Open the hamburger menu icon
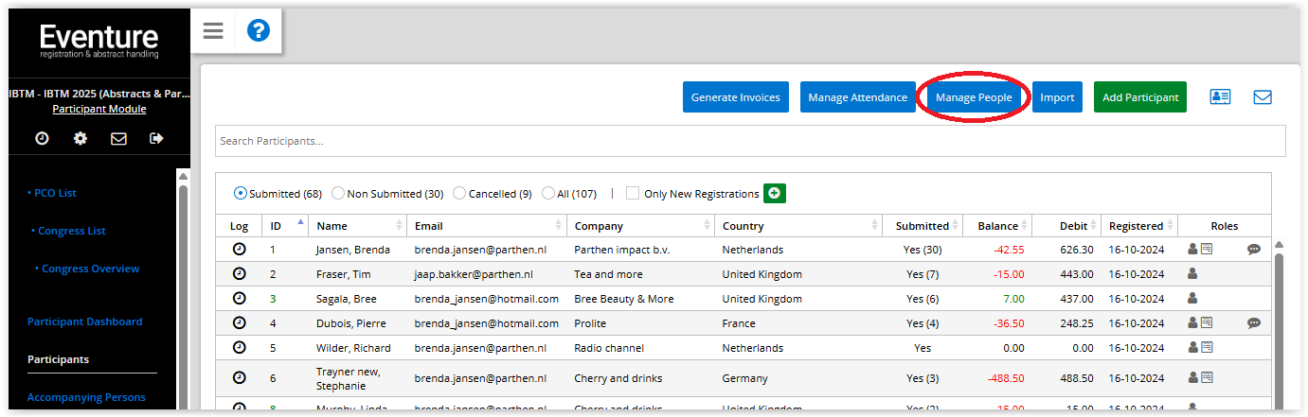This screenshot has height=417, width=1308. pyautogui.click(x=213, y=31)
